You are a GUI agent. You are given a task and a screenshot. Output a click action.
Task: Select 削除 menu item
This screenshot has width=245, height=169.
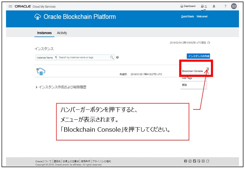click(x=184, y=85)
